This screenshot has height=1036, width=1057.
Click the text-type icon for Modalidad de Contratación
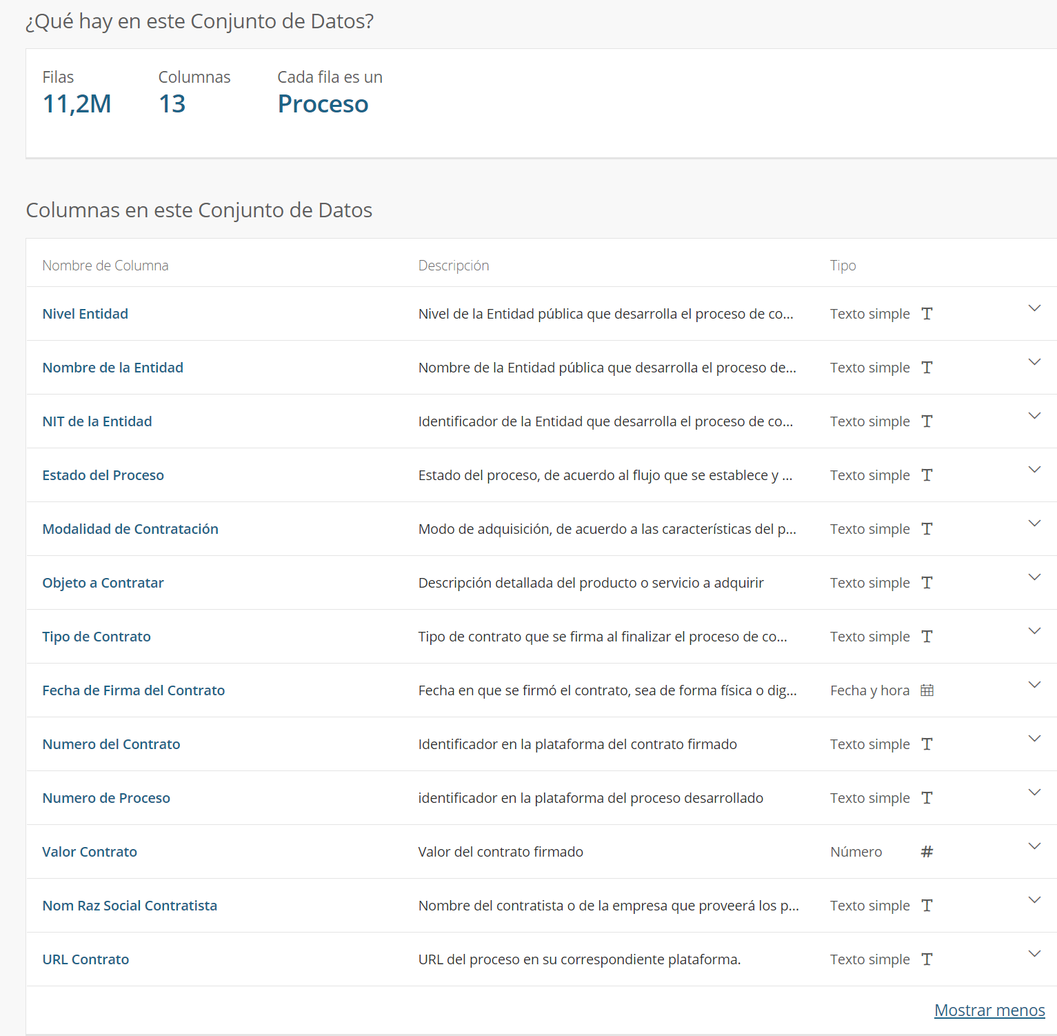(x=927, y=528)
